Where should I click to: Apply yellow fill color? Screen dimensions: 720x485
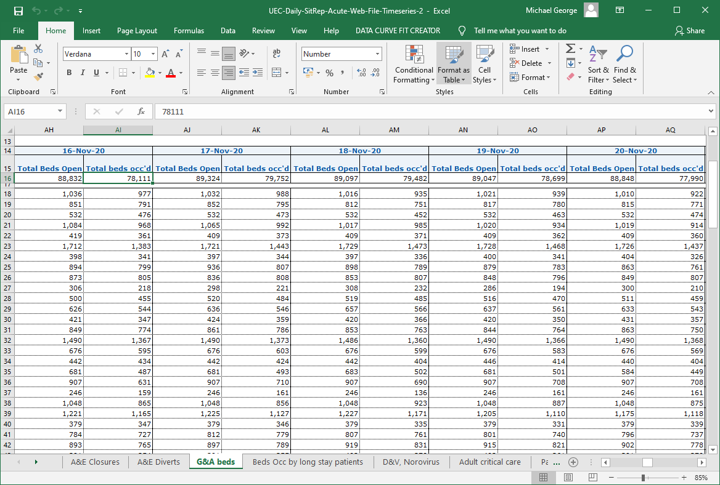tap(150, 73)
